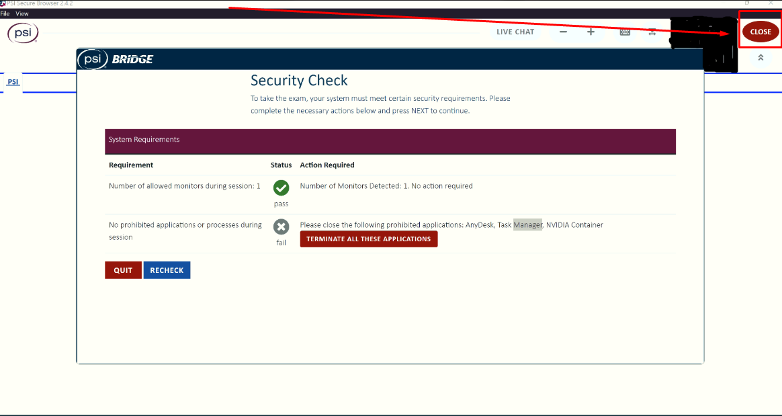
Task: Click the highlighted word 'Manager'
Action: pyautogui.click(x=527, y=225)
